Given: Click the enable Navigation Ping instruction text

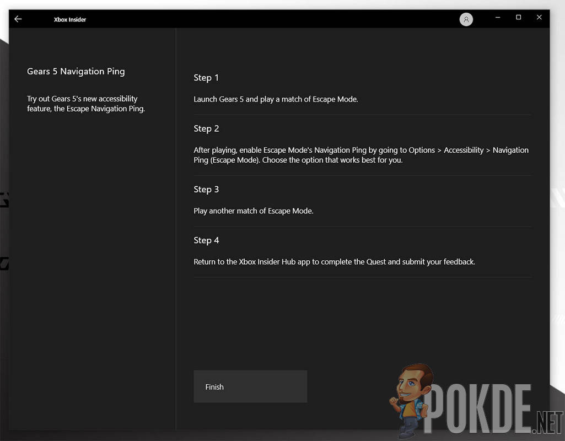Looking at the screenshot, I should pos(361,155).
